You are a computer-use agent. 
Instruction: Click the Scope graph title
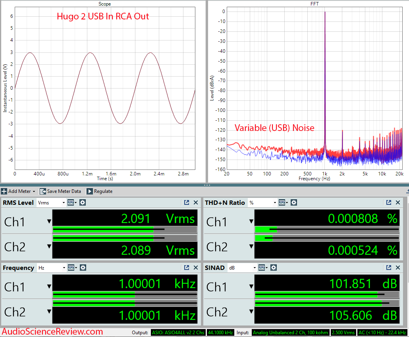[104, 4]
